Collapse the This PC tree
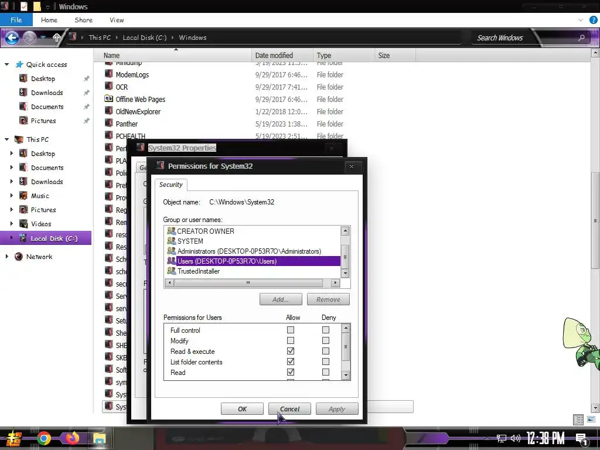This screenshot has width=600, height=450. [6, 139]
